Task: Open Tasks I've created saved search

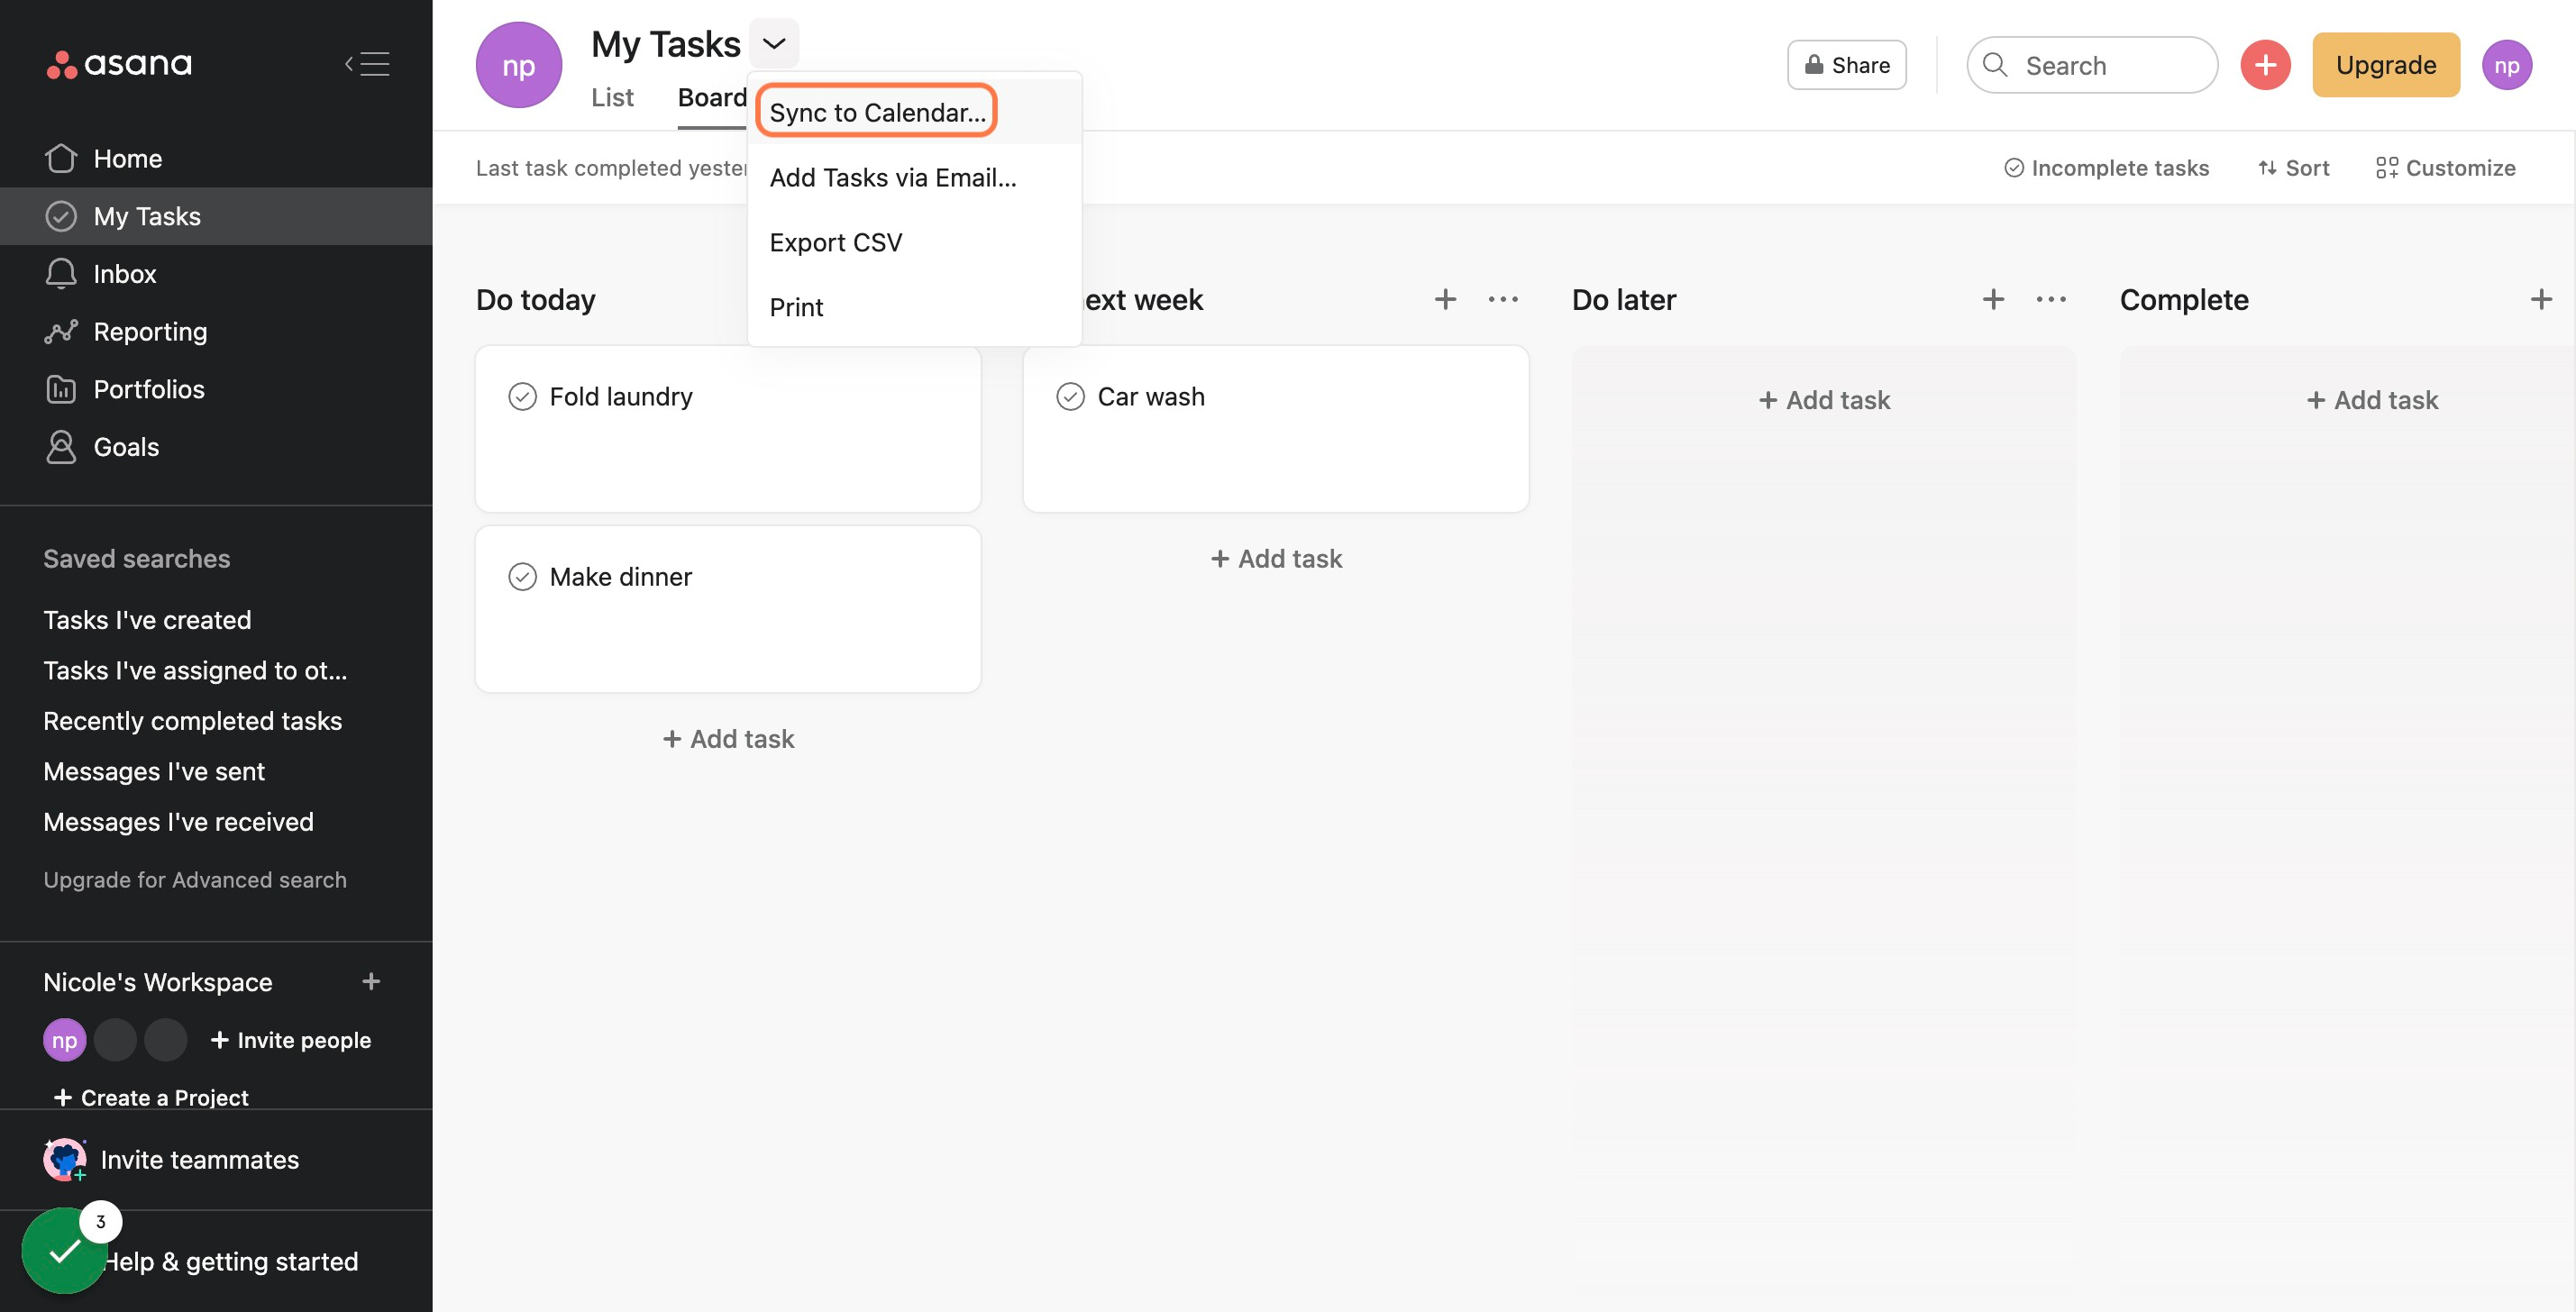Action: [x=147, y=619]
